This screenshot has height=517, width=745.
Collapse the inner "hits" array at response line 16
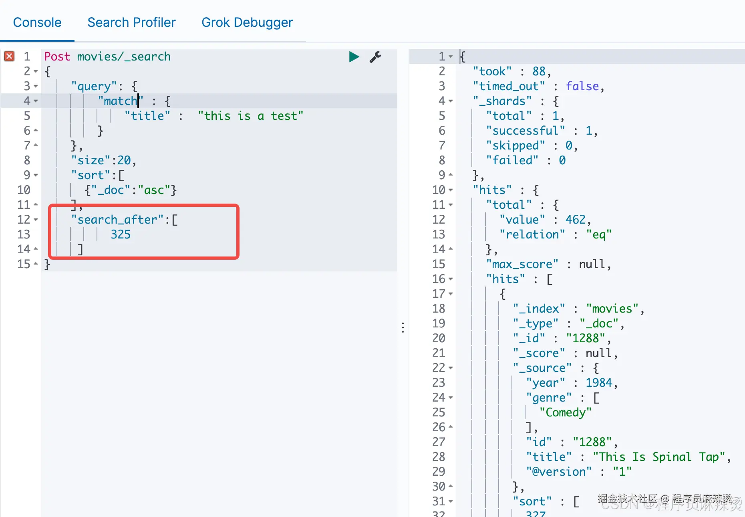pos(451,279)
